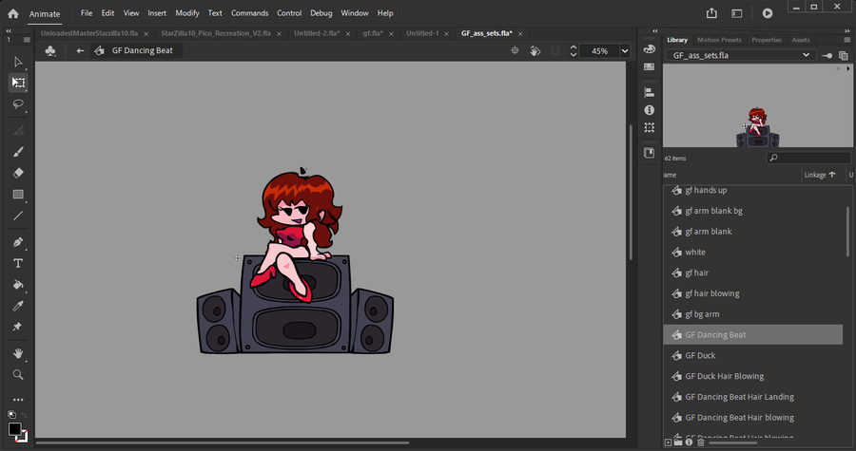
Task: Click the Test Movie play button
Action: [768, 13]
